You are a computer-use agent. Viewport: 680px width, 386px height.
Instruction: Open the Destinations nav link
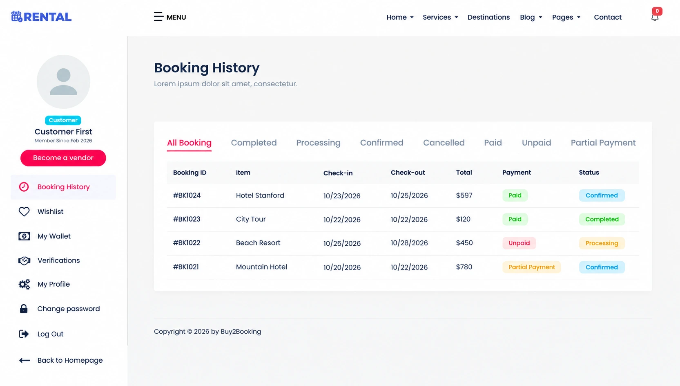(488, 17)
